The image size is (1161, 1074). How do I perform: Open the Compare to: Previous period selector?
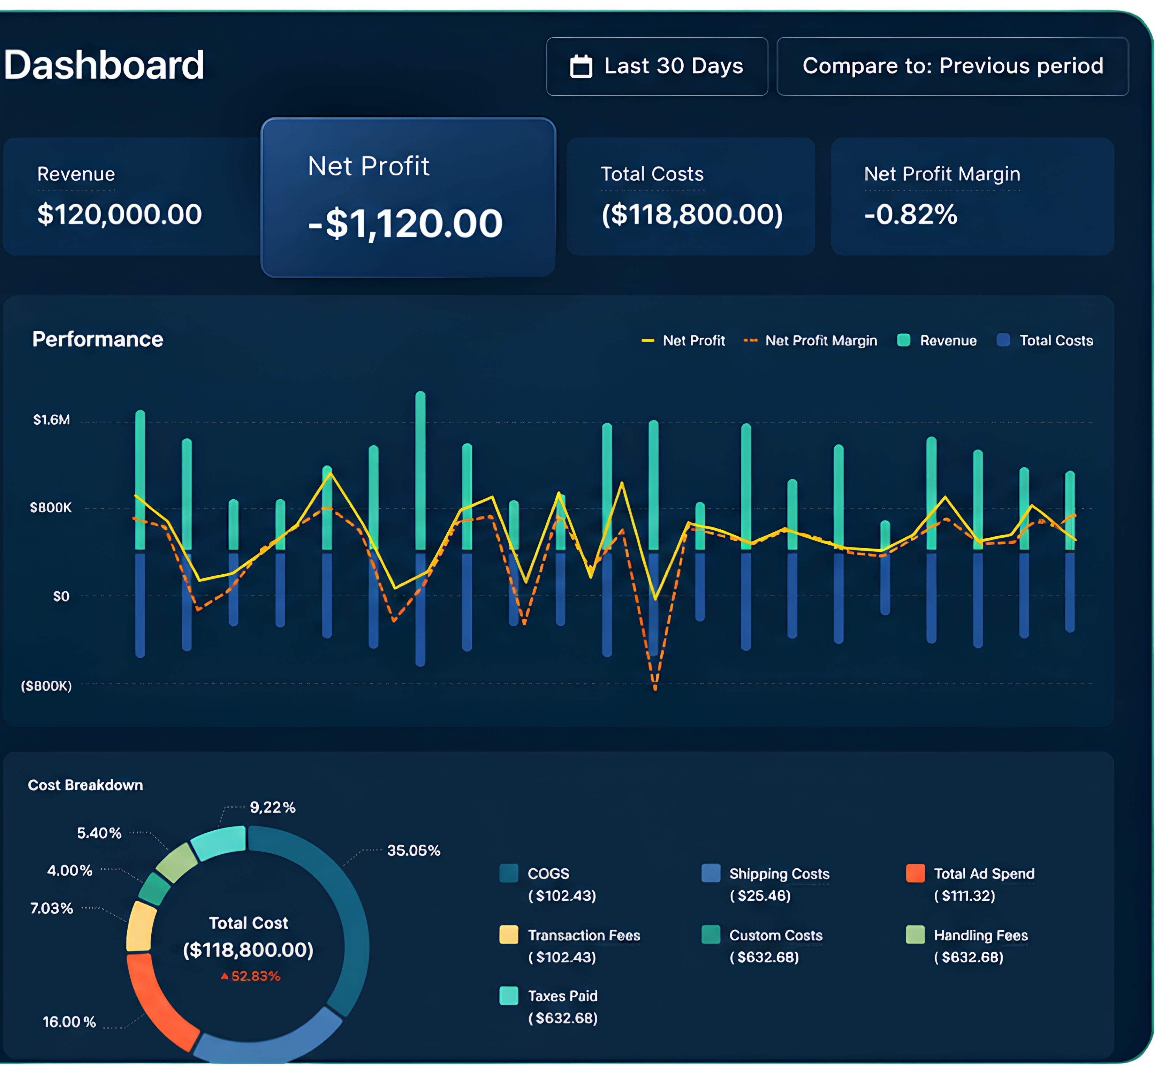pos(953,66)
